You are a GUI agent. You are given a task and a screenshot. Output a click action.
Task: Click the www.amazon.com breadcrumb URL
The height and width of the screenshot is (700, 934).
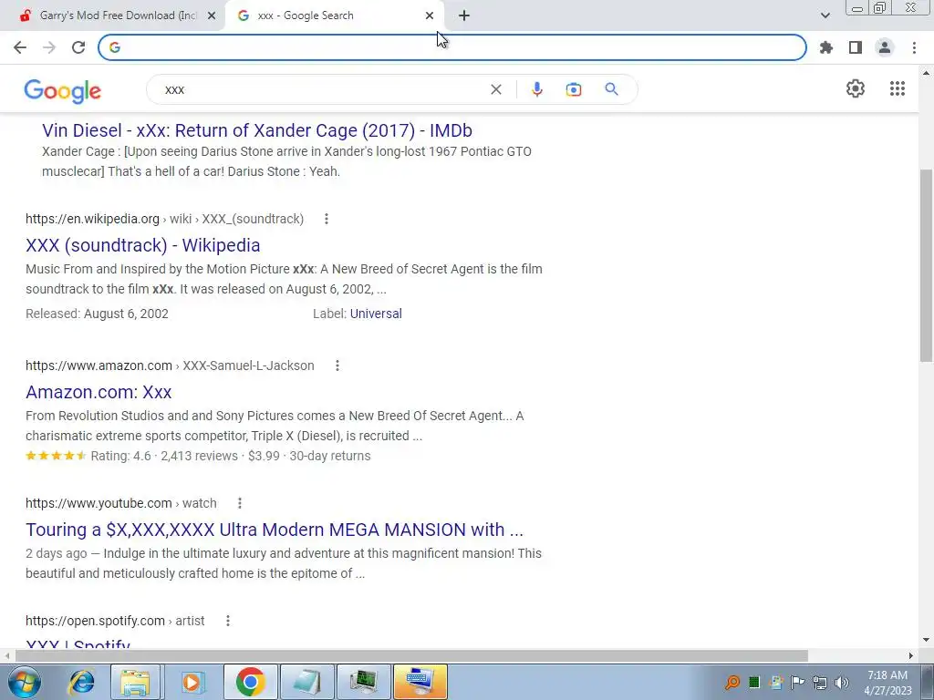coord(99,365)
